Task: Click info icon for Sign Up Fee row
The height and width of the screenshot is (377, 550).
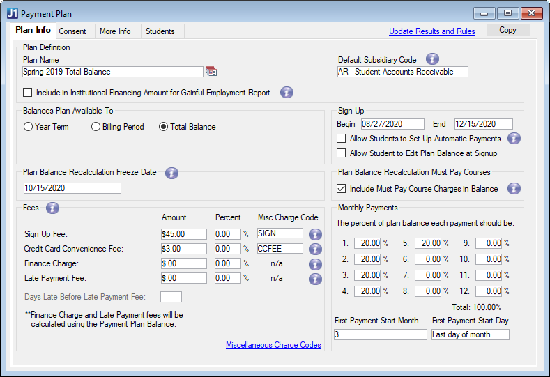Action: coord(315,234)
